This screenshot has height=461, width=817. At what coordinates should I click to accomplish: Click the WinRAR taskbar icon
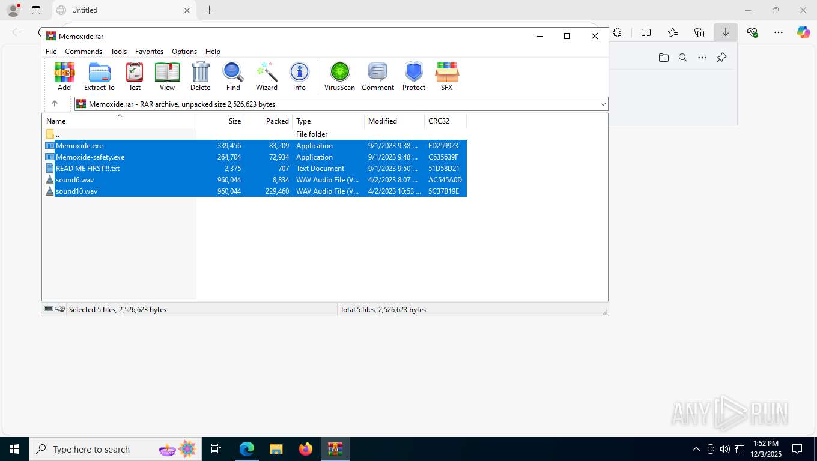click(x=335, y=449)
